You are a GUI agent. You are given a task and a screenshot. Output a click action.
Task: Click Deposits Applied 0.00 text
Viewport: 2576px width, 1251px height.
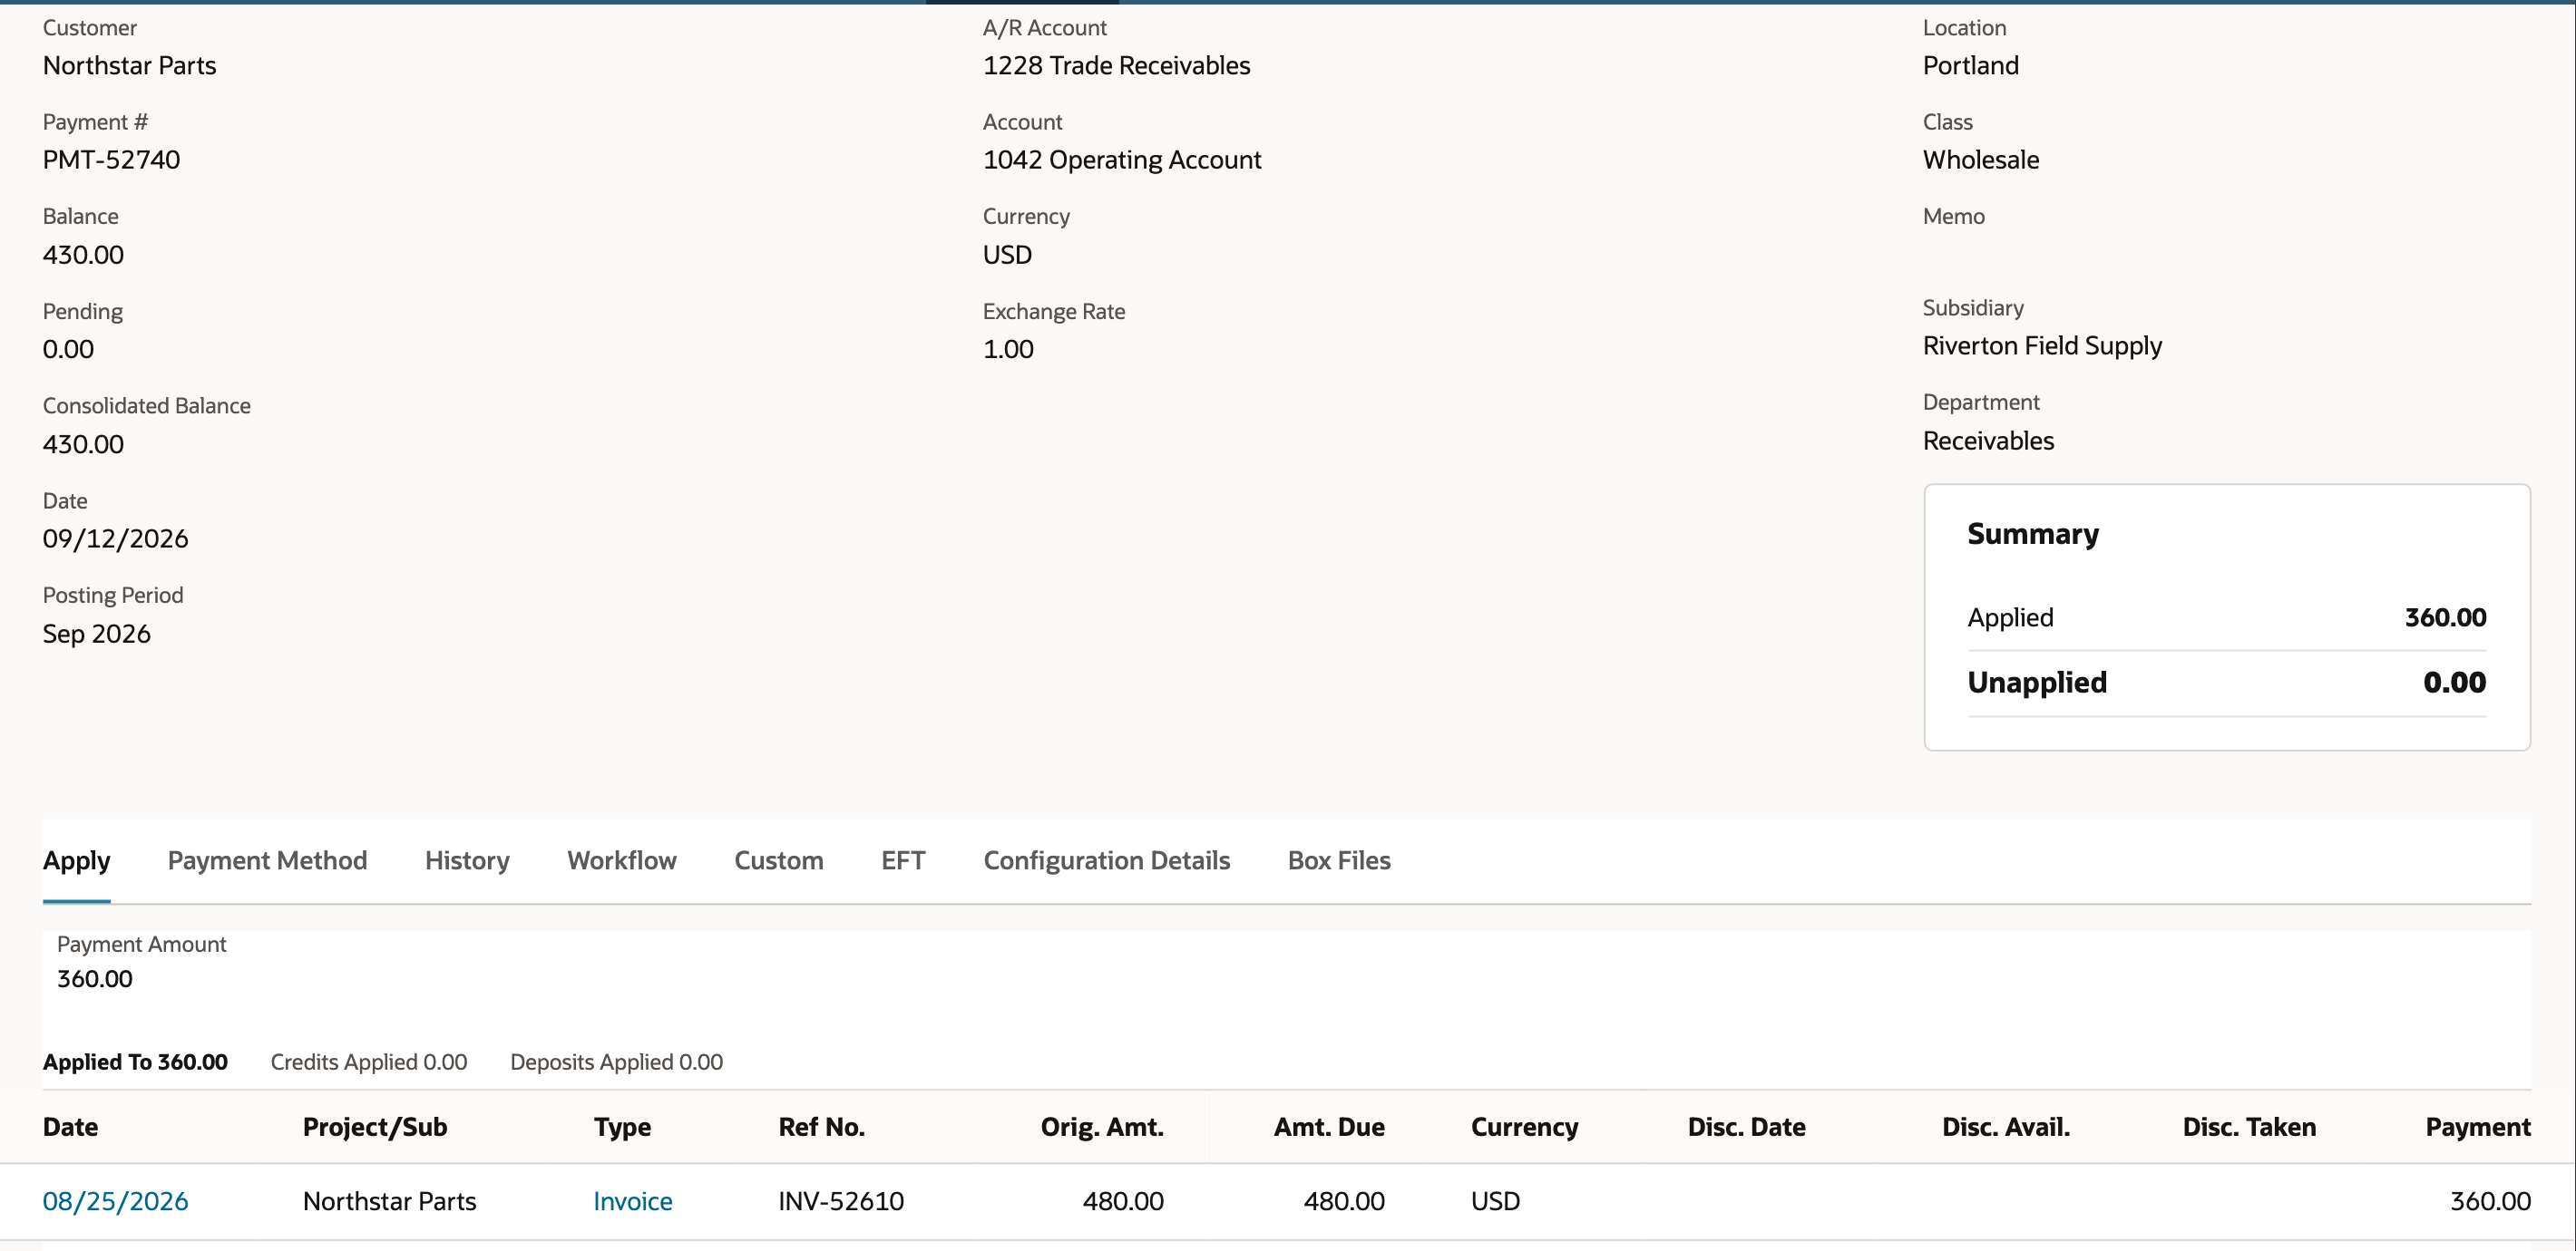617,1062
